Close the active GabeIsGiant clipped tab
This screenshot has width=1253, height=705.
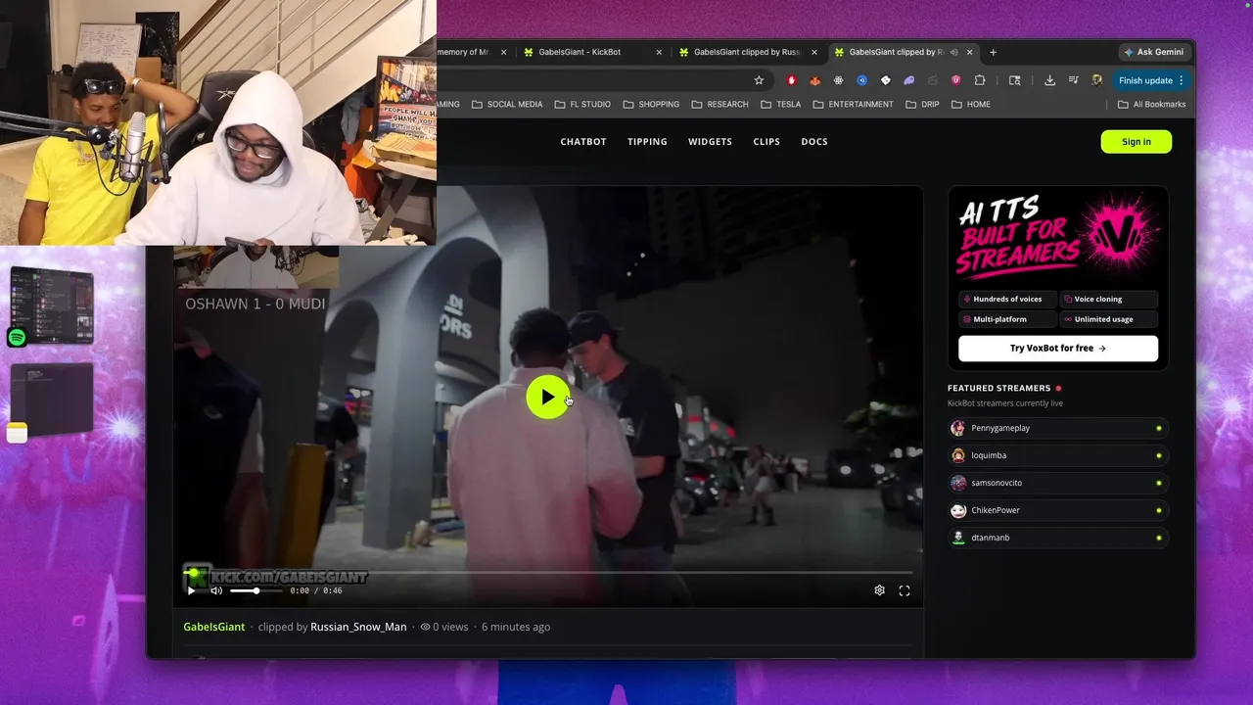(970, 52)
